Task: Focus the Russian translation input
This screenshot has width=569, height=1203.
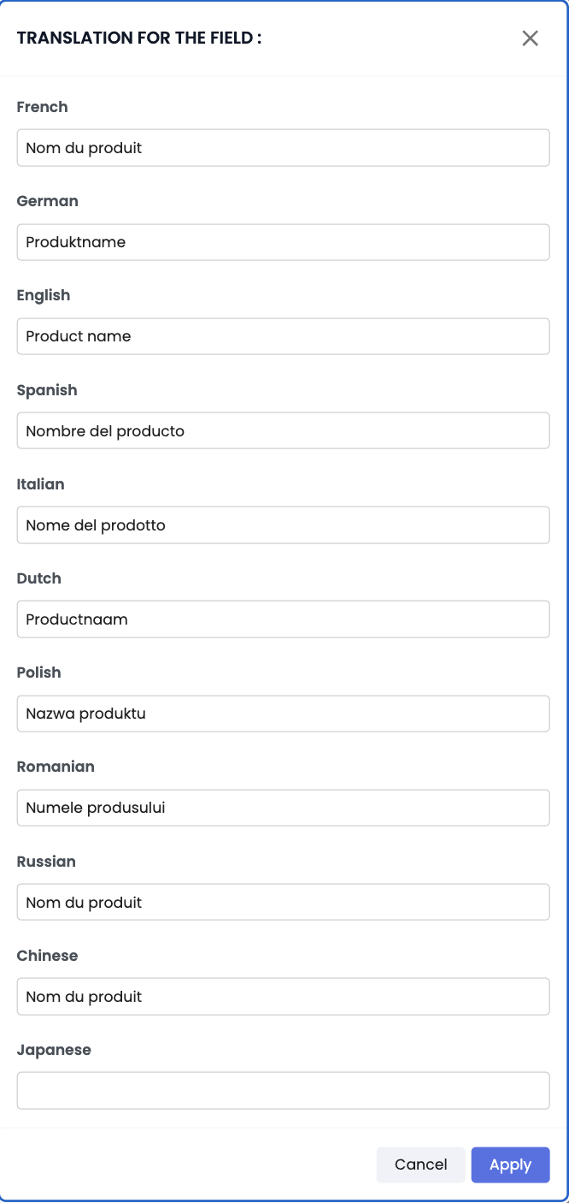Action: click(283, 902)
